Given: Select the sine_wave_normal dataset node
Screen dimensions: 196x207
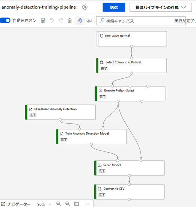Looking at the screenshot, I should (131, 39).
